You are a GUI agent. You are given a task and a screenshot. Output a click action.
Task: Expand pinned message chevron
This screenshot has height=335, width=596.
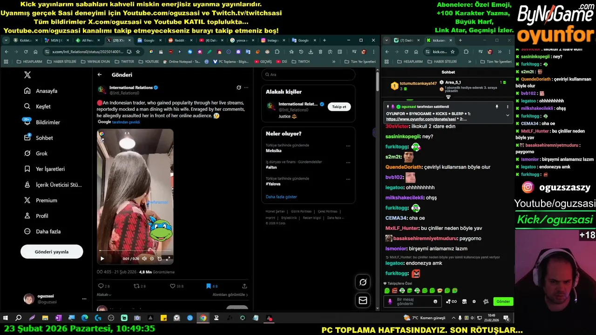(508, 115)
